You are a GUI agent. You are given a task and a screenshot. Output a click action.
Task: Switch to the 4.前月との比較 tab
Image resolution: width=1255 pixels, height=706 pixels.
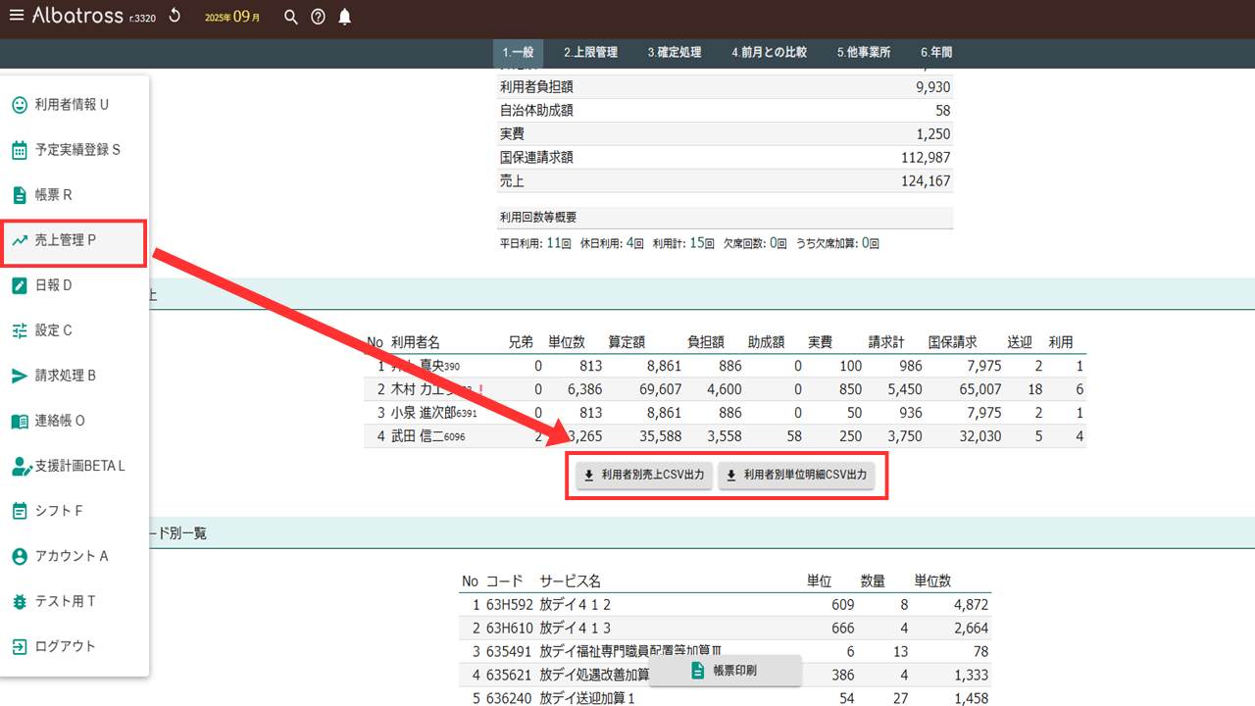(769, 53)
